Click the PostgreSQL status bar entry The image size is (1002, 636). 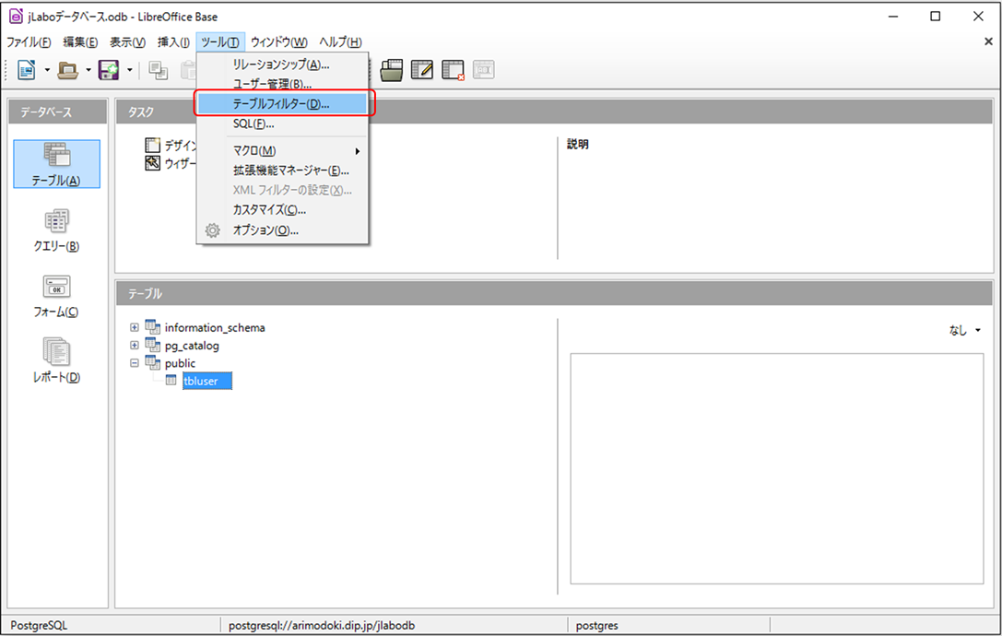[x=39, y=626]
